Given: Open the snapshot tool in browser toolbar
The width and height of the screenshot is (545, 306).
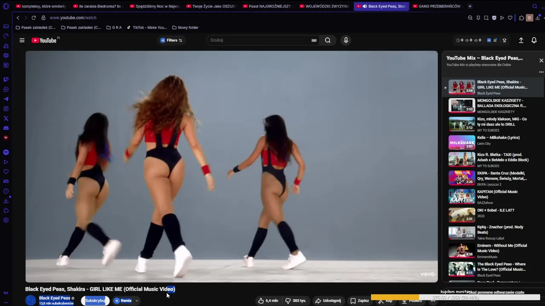Looking at the screenshot, I should (486, 18).
